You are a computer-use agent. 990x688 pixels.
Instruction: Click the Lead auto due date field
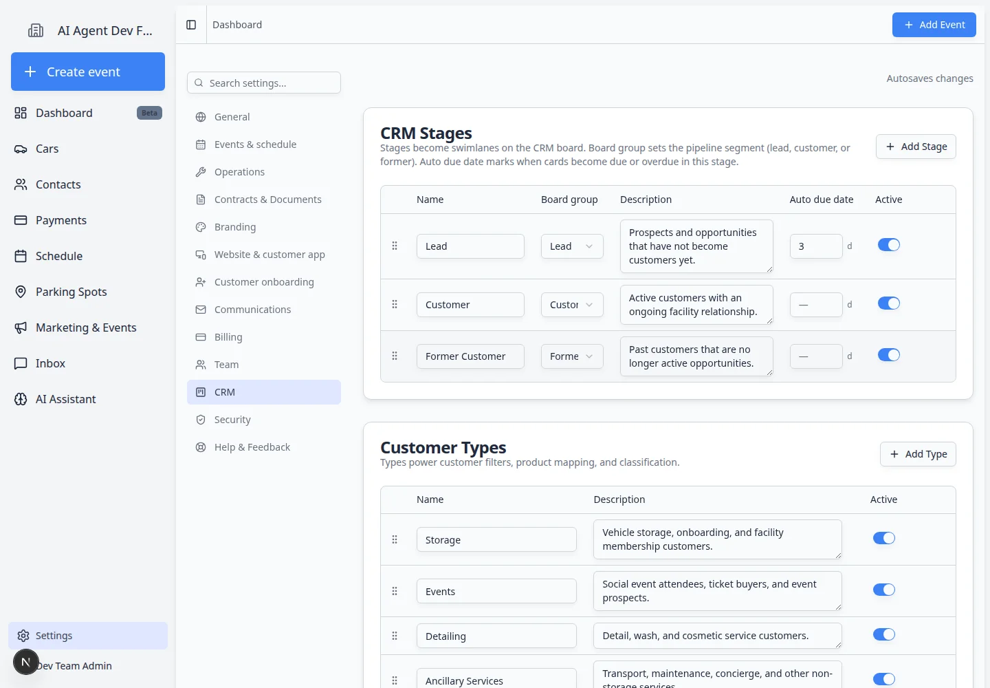coord(816,246)
